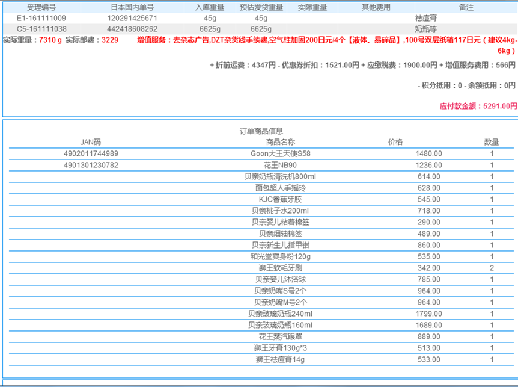
Task: Select JAN code 4901301230782
Action: pos(91,165)
